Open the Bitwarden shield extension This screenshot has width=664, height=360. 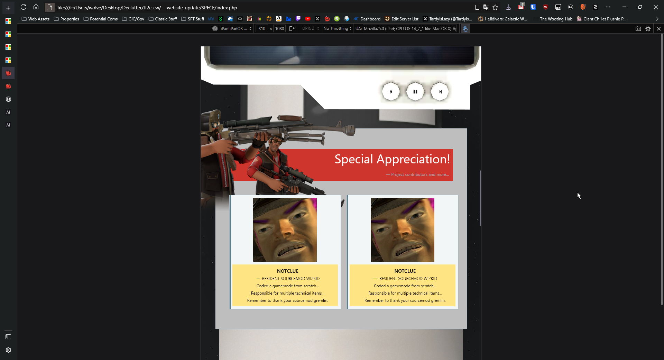533,7
